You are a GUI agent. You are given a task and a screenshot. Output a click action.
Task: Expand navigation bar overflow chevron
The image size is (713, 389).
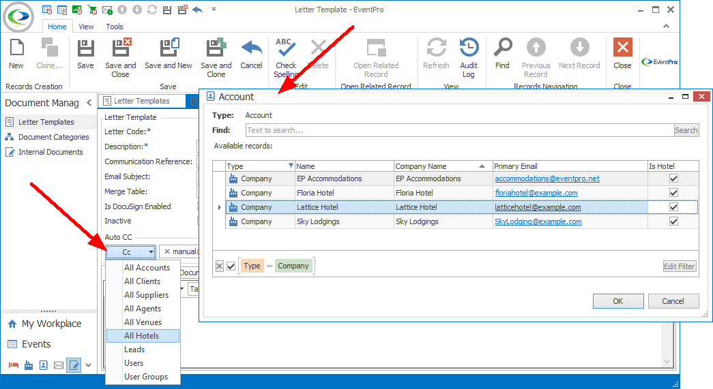[x=88, y=365]
